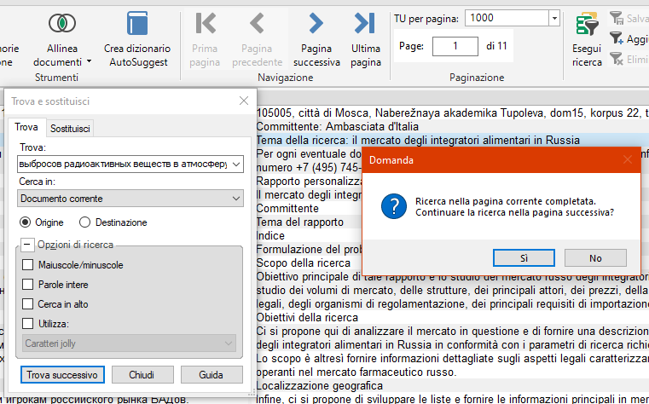
Task: Select the Origine radio button
Action: point(26,222)
